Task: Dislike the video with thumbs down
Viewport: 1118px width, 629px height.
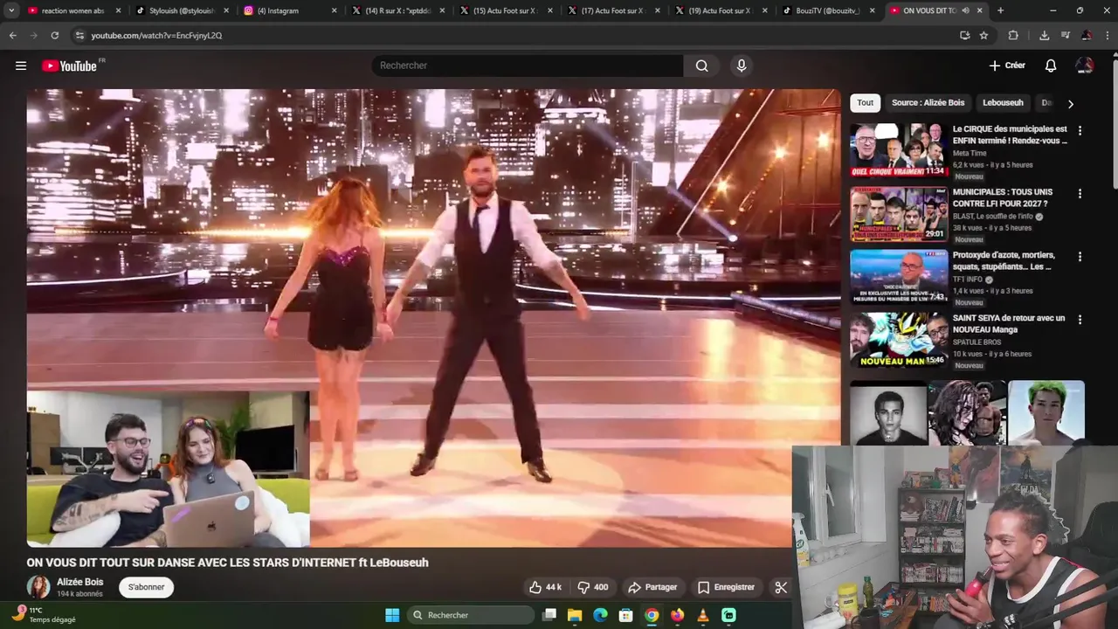Action: tap(593, 587)
